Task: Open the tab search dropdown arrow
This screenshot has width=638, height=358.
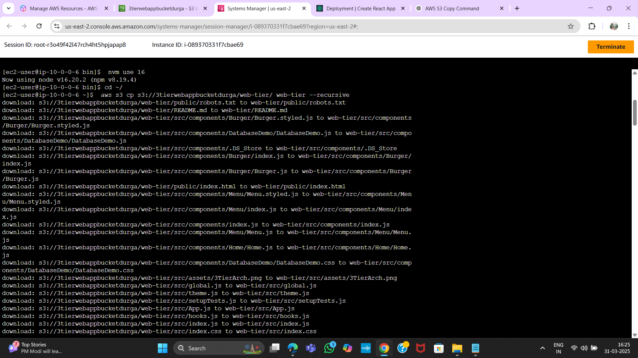Action: point(9,8)
